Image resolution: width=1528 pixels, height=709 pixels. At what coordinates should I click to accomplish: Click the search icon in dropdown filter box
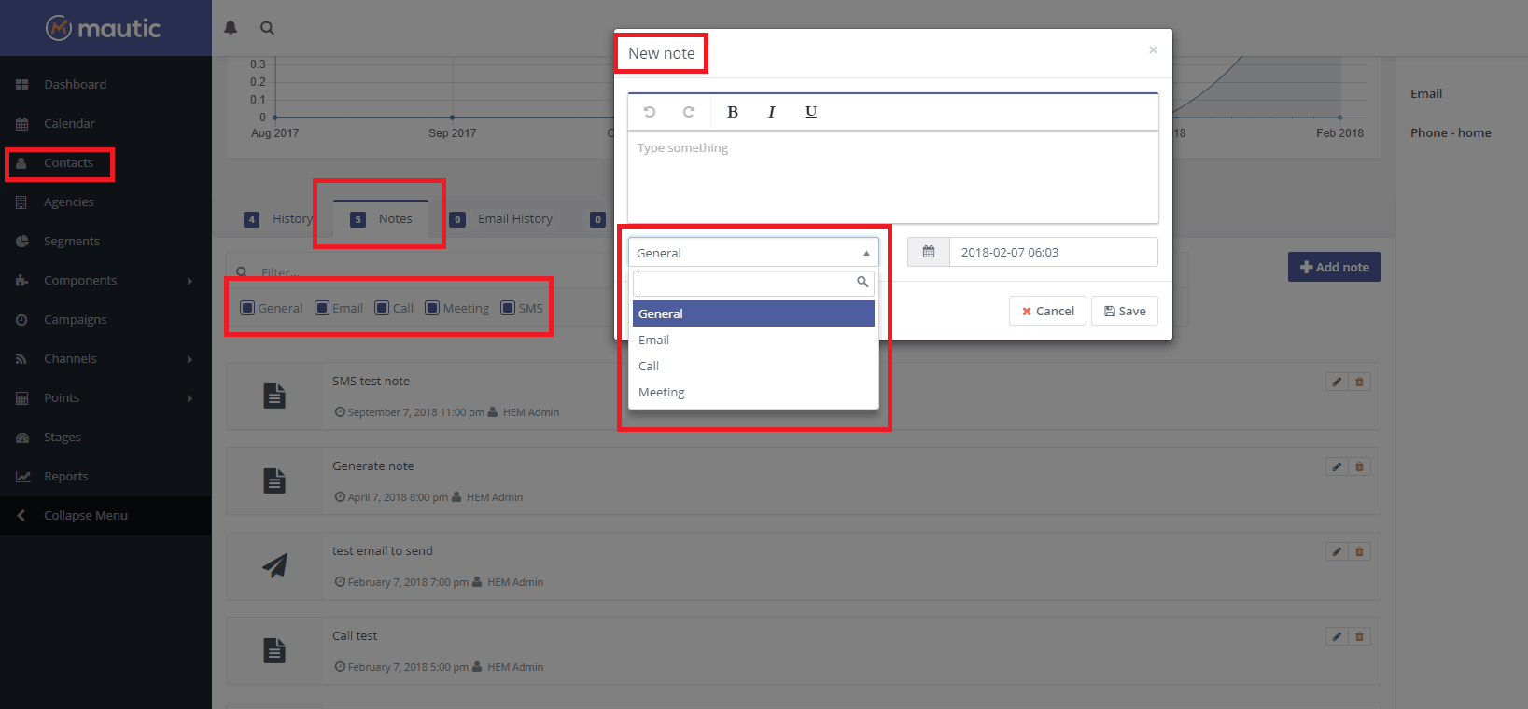tap(862, 282)
